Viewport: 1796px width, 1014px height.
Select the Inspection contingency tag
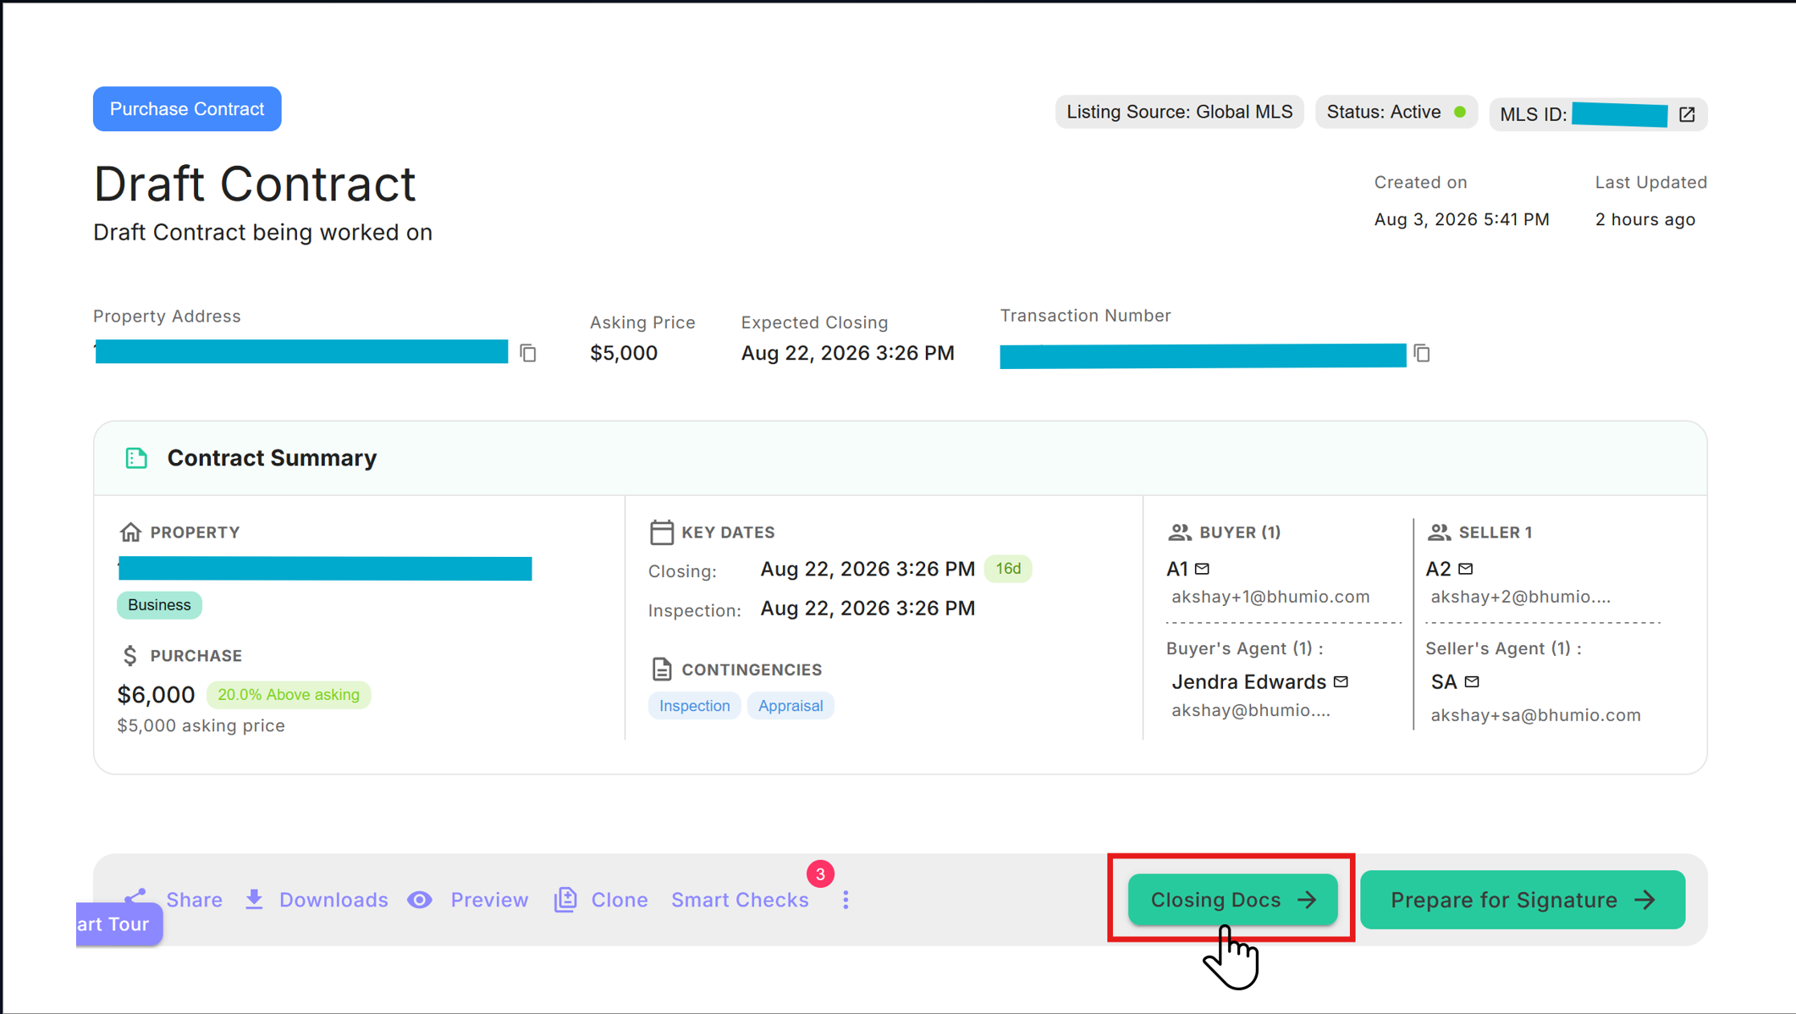694,706
